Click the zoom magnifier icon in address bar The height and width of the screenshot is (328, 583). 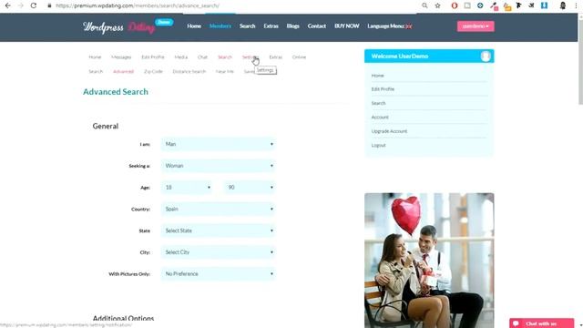424,5
